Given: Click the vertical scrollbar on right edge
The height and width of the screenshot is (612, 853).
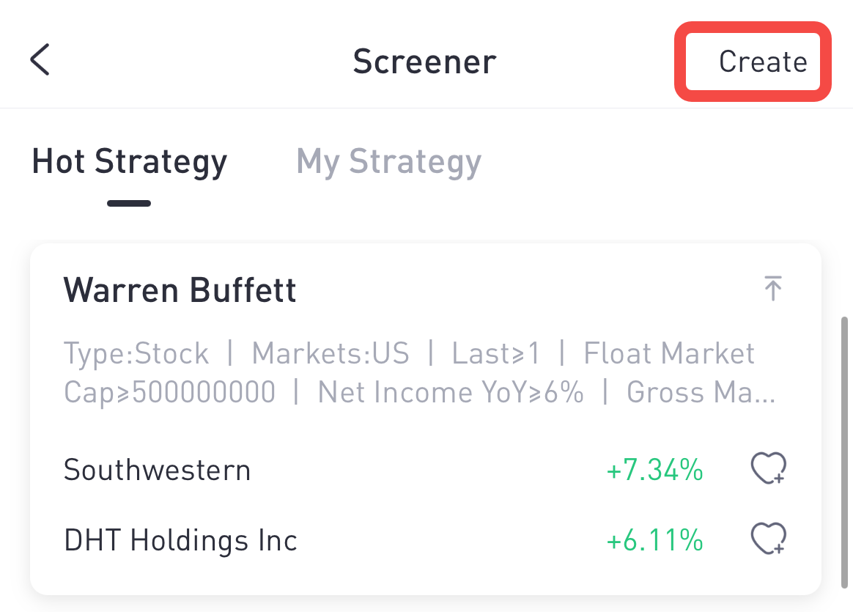Looking at the screenshot, I should (x=845, y=453).
